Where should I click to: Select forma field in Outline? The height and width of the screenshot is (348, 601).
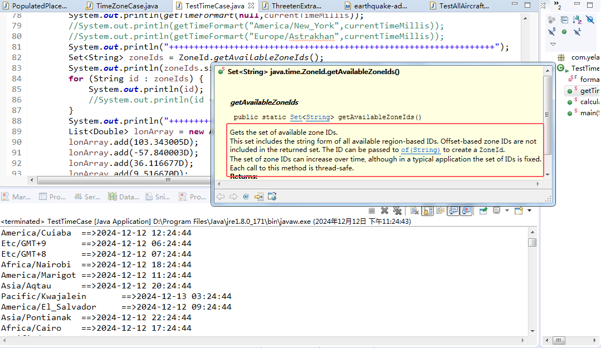coord(584,79)
